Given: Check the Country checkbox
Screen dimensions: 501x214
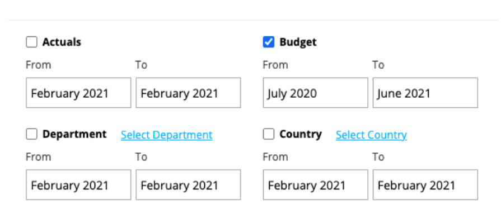Looking at the screenshot, I should (268, 134).
